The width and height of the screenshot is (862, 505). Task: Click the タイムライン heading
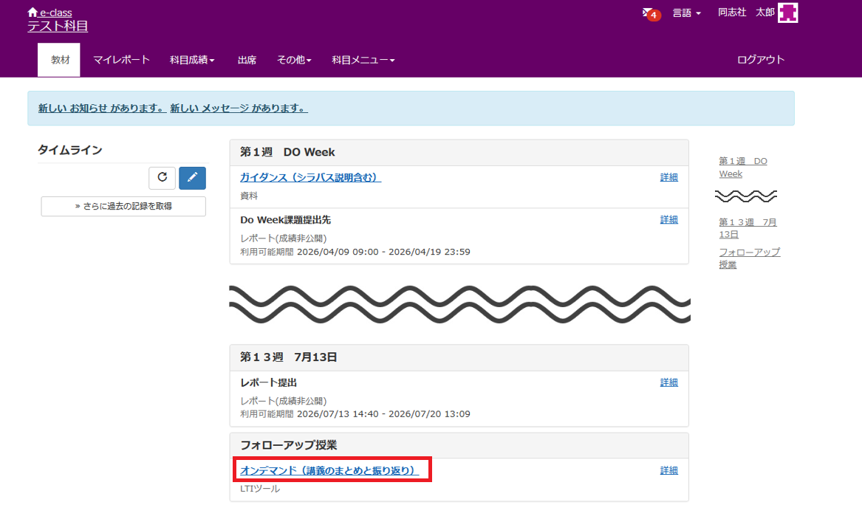click(70, 150)
